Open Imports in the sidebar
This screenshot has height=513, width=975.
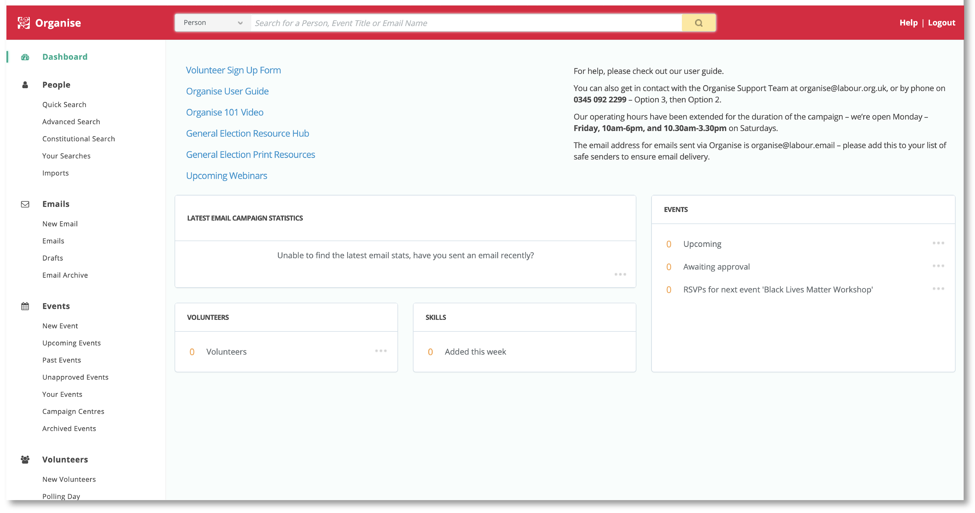click(x=55, y=173)
